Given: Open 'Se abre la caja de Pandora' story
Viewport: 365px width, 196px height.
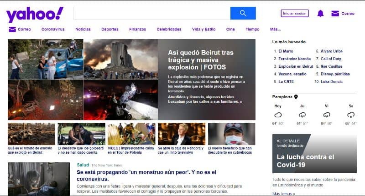Looking at the screenshot, I should (181, 151).
